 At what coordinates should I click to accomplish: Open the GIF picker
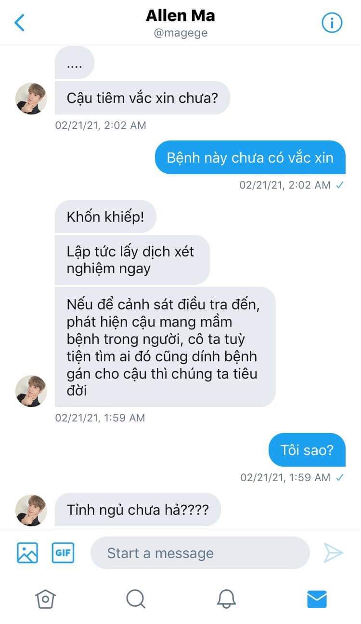click(63, 553)
